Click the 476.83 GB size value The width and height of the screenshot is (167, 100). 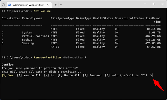pos(153,43)
